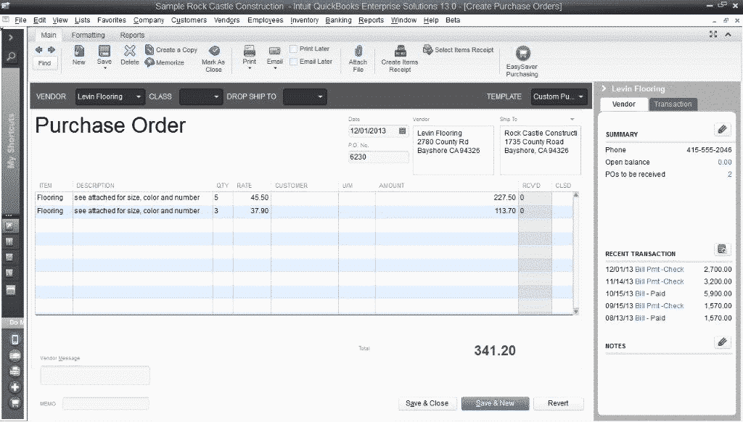Open the Vendors menu

(x=226, y=20)
